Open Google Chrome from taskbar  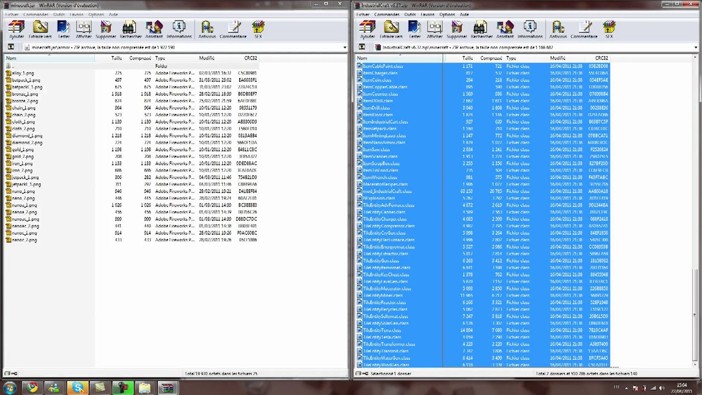click(32, 388)
